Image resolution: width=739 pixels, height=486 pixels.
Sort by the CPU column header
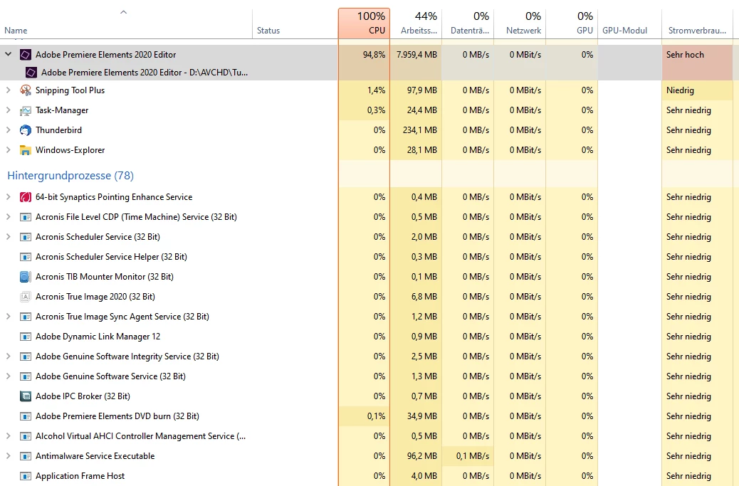click(364, 23)
